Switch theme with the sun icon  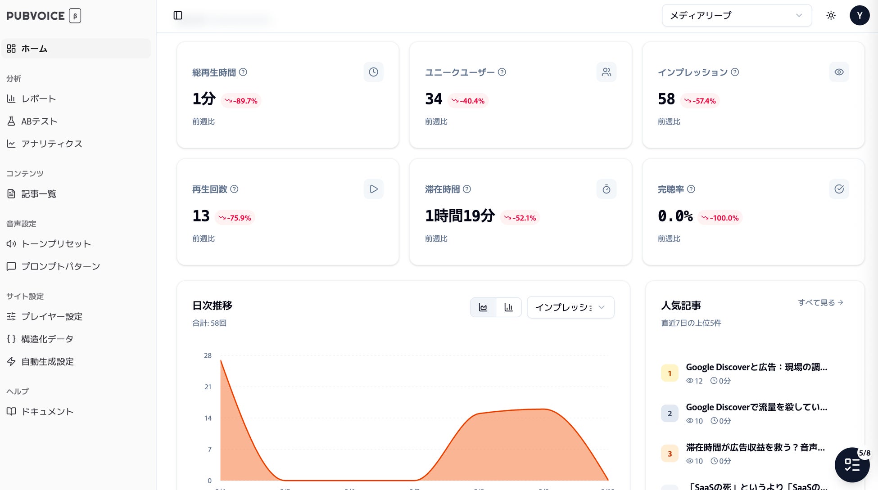(831, 16)
